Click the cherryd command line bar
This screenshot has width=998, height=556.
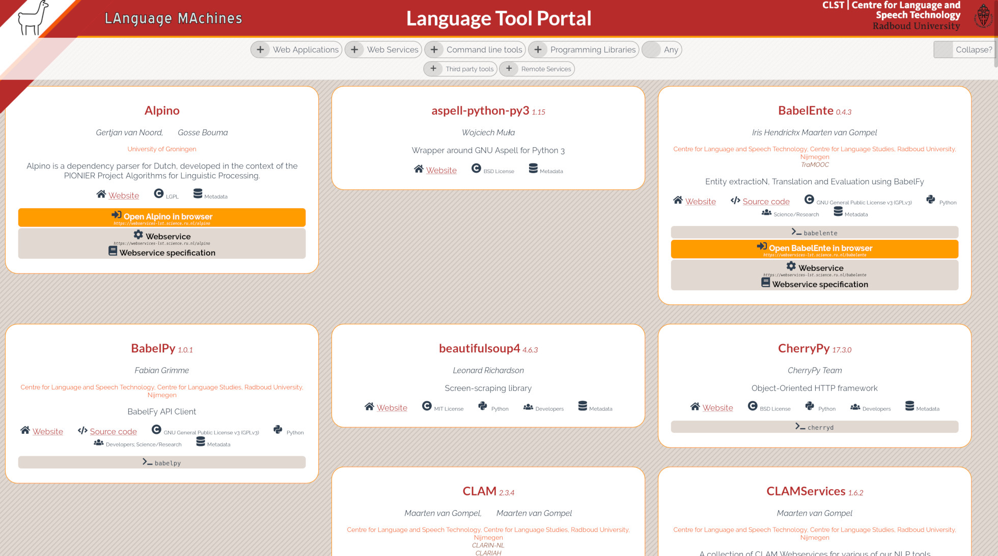point(814,427)
